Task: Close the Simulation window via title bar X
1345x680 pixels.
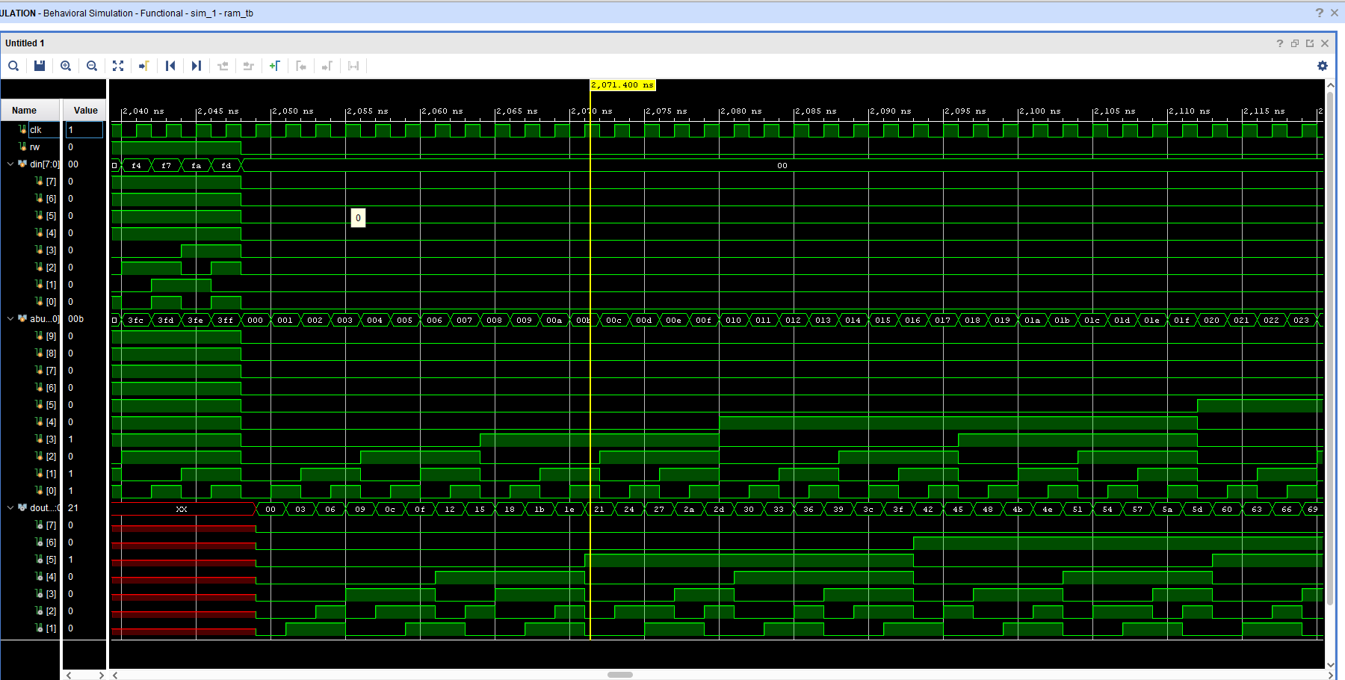Action: coord(1335,13)
